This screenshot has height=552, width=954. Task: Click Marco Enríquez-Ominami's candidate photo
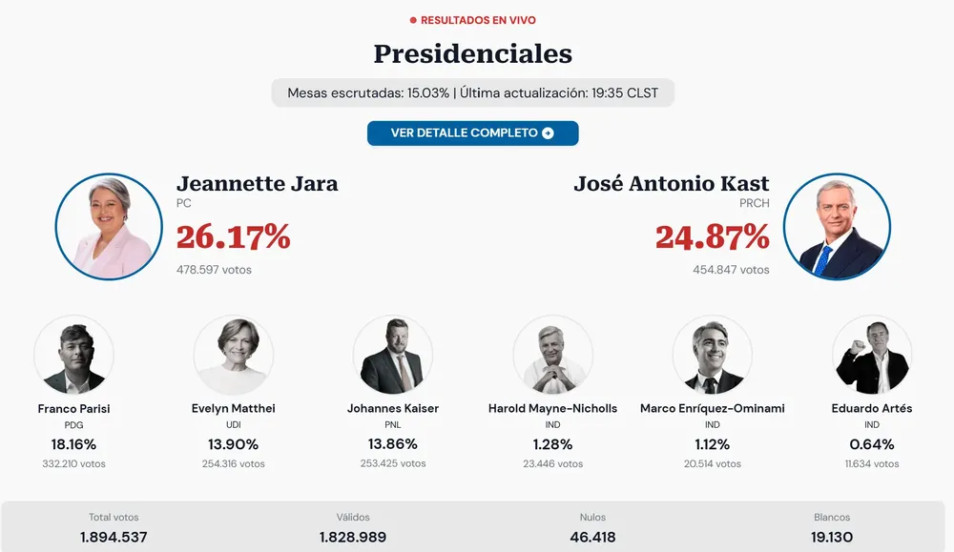click(x=712, y=354)
